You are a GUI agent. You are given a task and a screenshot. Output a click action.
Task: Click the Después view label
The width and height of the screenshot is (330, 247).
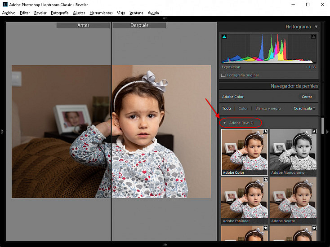139,25
